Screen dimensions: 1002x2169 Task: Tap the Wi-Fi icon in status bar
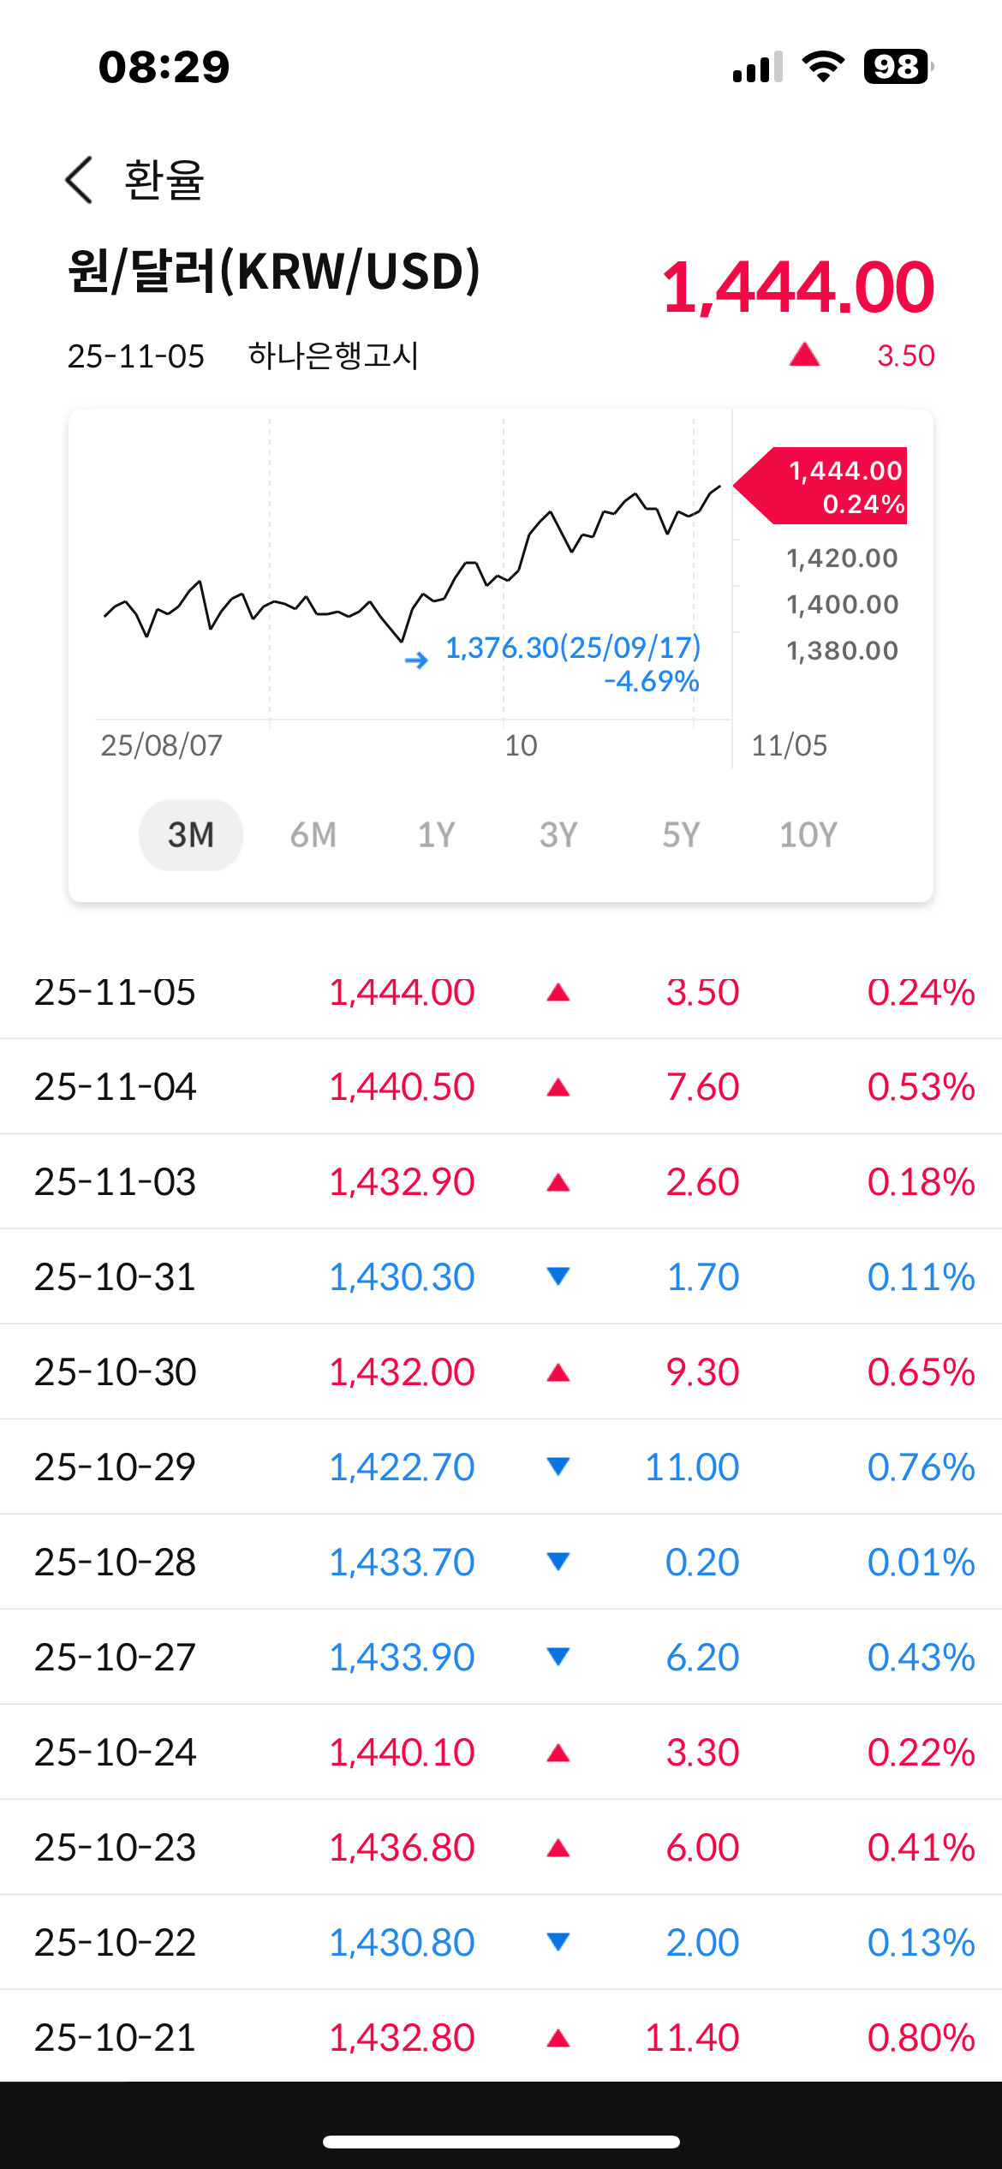click(x=823, y=67)
